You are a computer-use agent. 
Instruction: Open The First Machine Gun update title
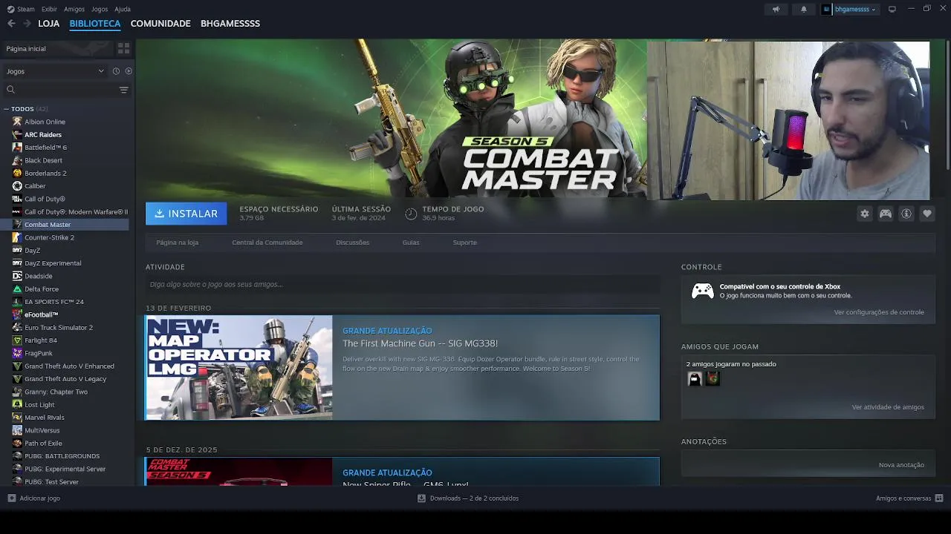pyautogui.click(x=420, y=343)
